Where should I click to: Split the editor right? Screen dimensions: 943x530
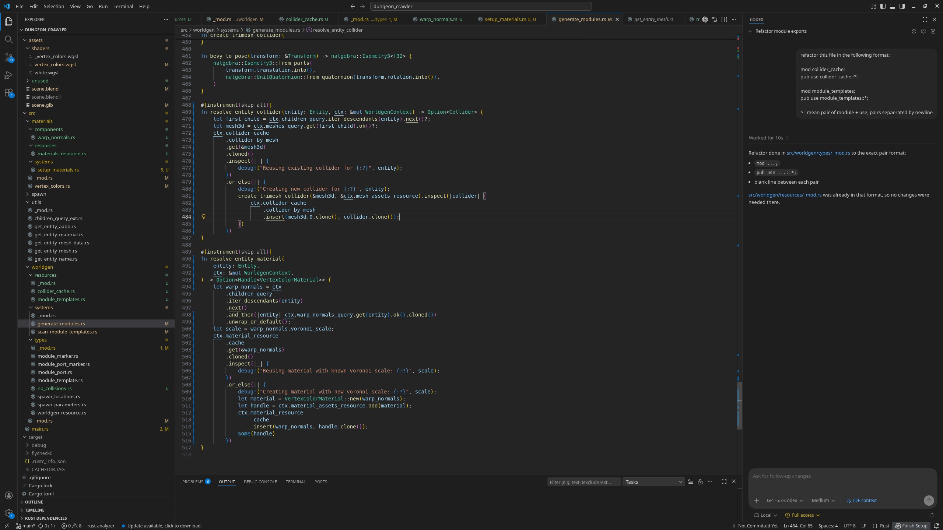click(724, 20)
